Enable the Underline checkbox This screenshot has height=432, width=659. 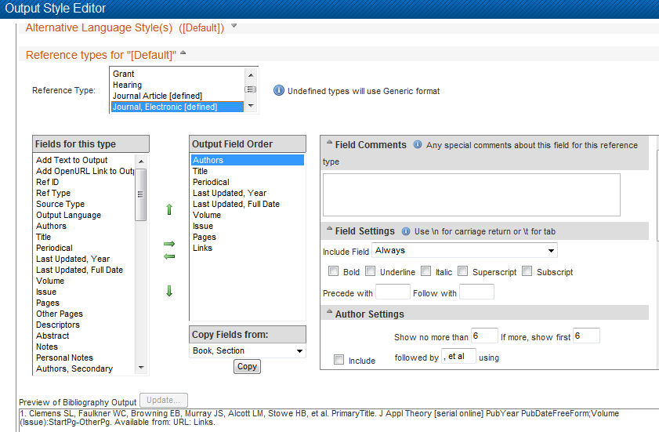click(371, 271)
